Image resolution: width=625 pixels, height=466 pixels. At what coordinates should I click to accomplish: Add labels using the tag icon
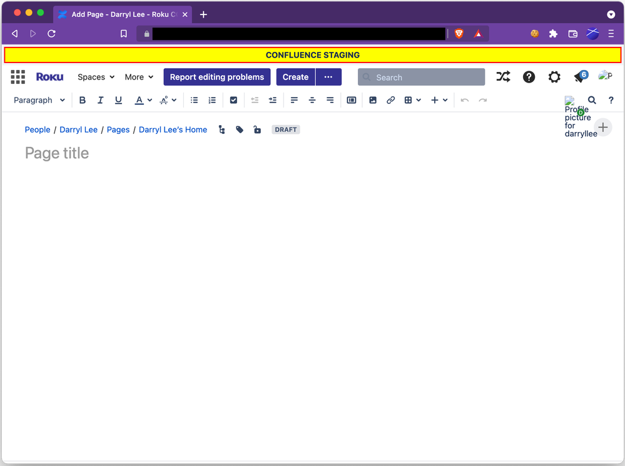pos(239,129)
